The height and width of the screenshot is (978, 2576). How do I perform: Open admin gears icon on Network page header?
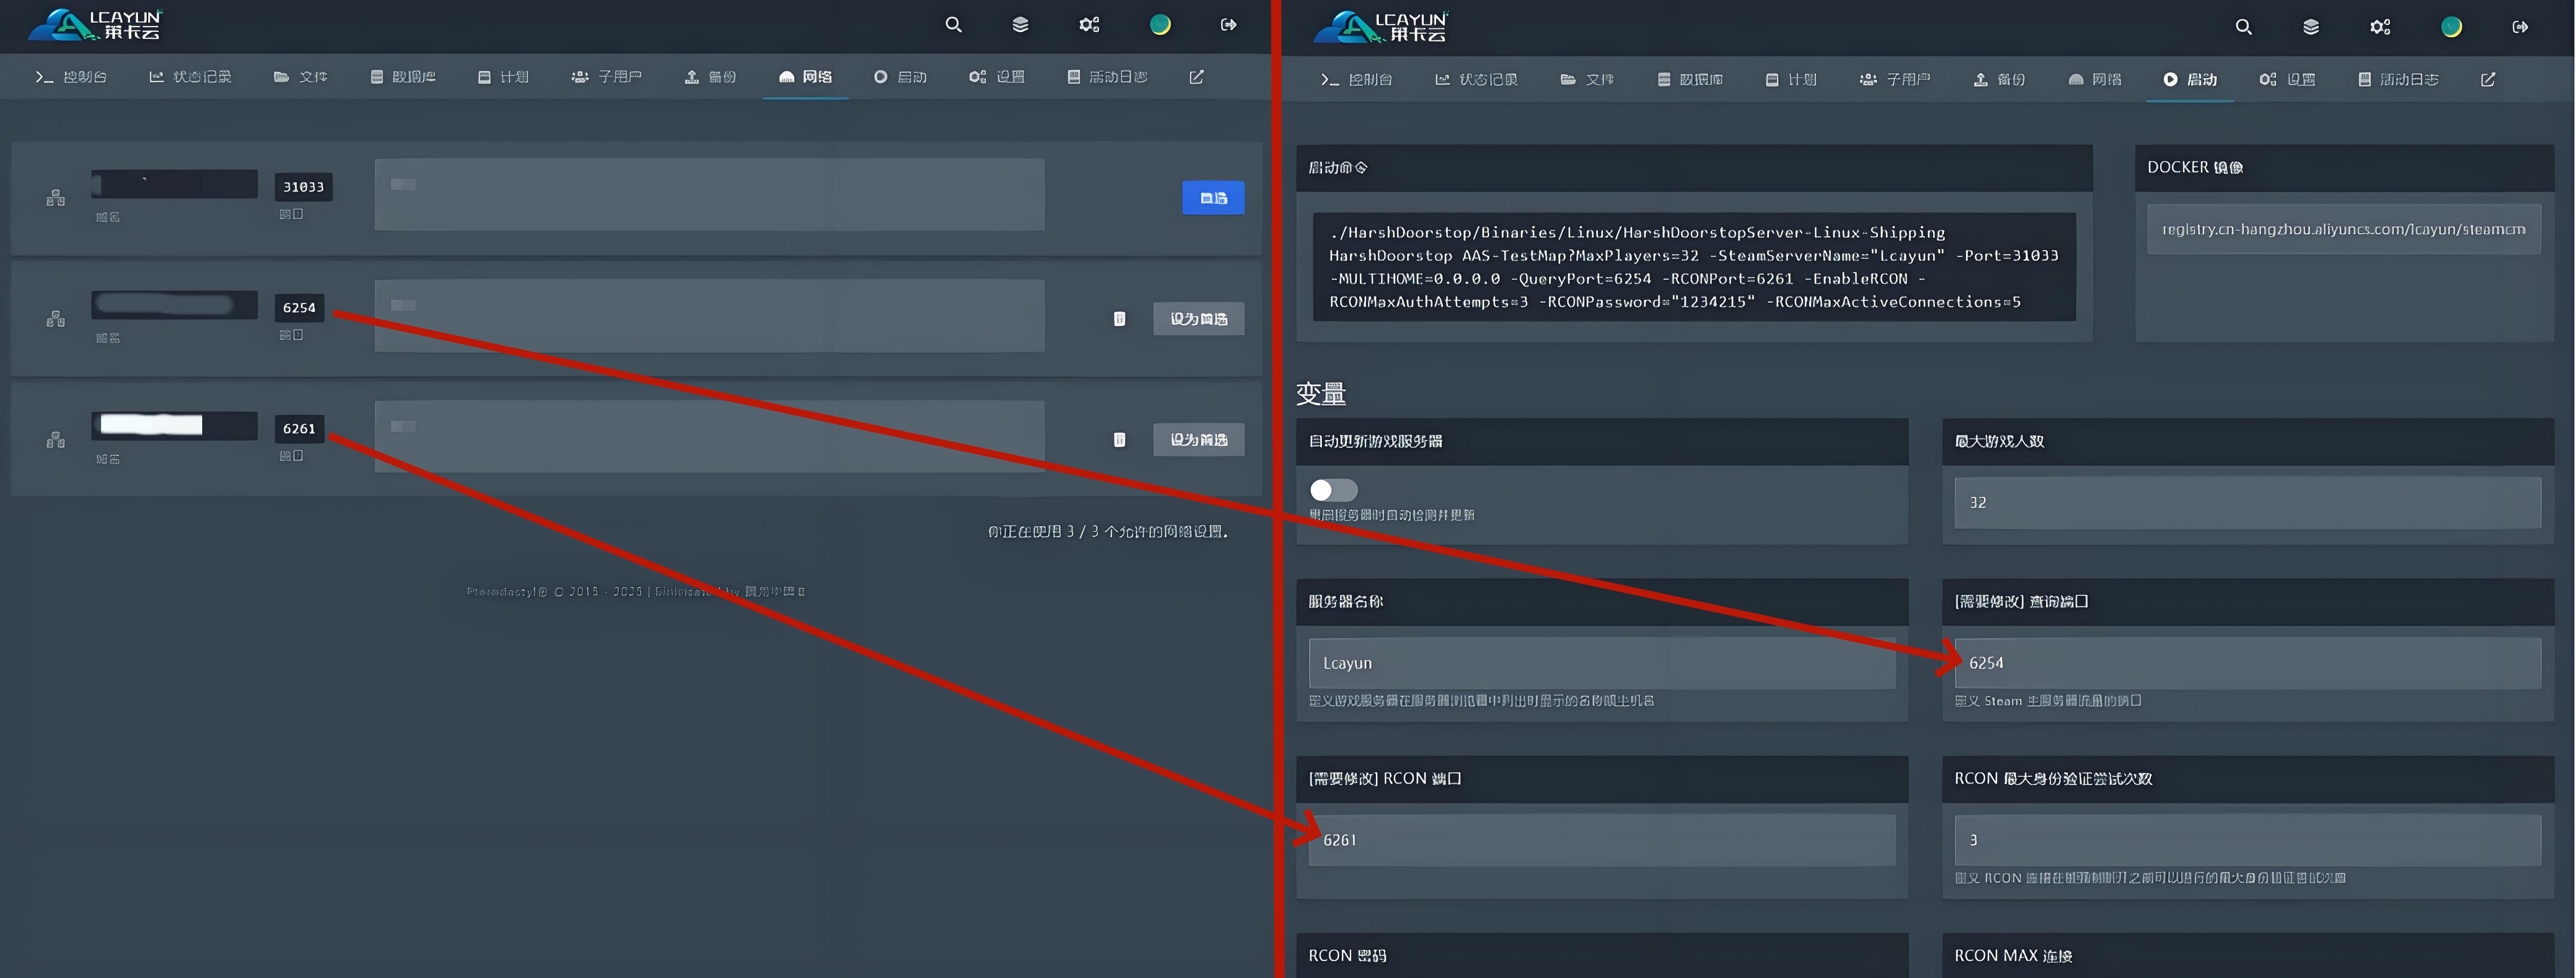pyautogui.click(x=1089, y=25)
